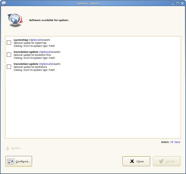The height and width of the screenshot is (174, 186).
Task: Select All updates link
Action: click(x=172, y=142)
